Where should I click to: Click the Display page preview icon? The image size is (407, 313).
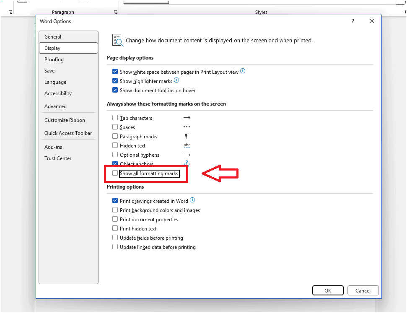pos(118,40)
